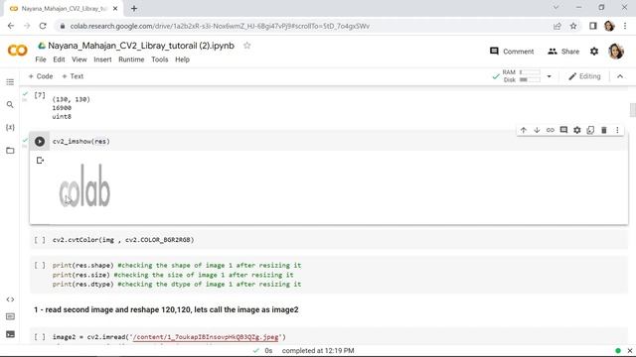
Task: Close the bottom status bar
Action: coord(629,350)
